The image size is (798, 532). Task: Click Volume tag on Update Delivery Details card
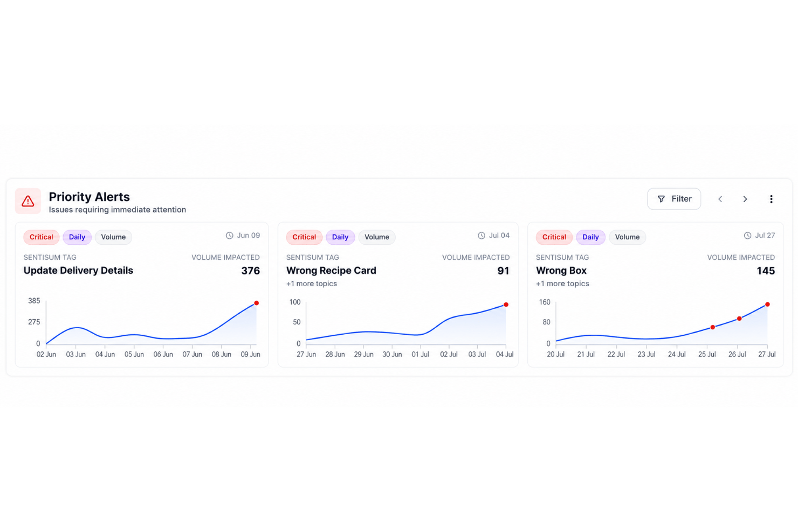click(113, 237)
